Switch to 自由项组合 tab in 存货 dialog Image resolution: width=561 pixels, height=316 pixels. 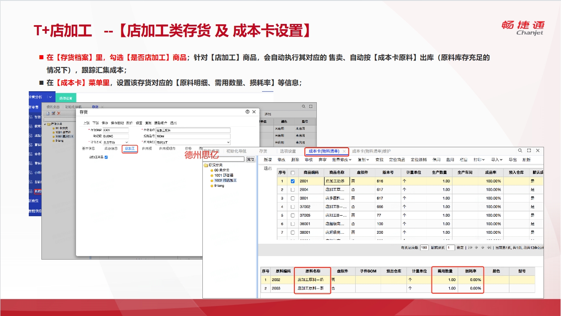pyautogui.click(x=167, y=149)
